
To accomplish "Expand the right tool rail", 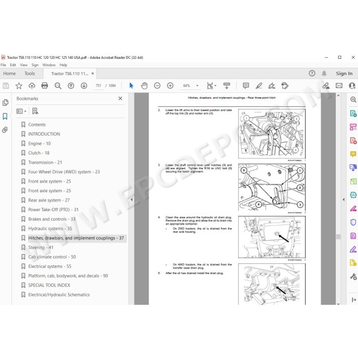I will [354, 300].
